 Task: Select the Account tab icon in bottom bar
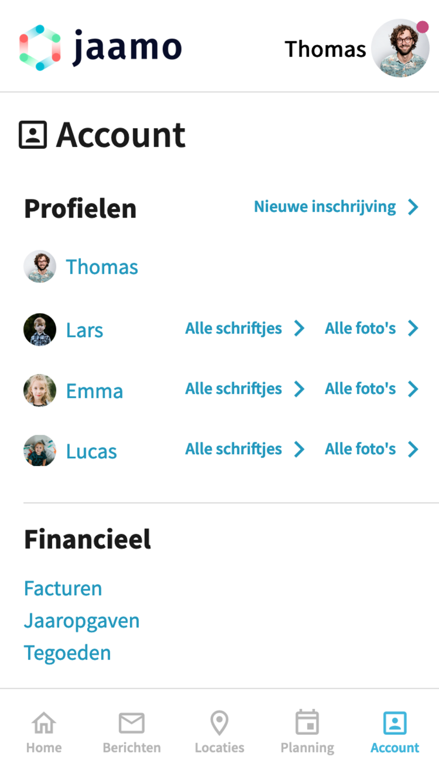click(x=395, y=723)
